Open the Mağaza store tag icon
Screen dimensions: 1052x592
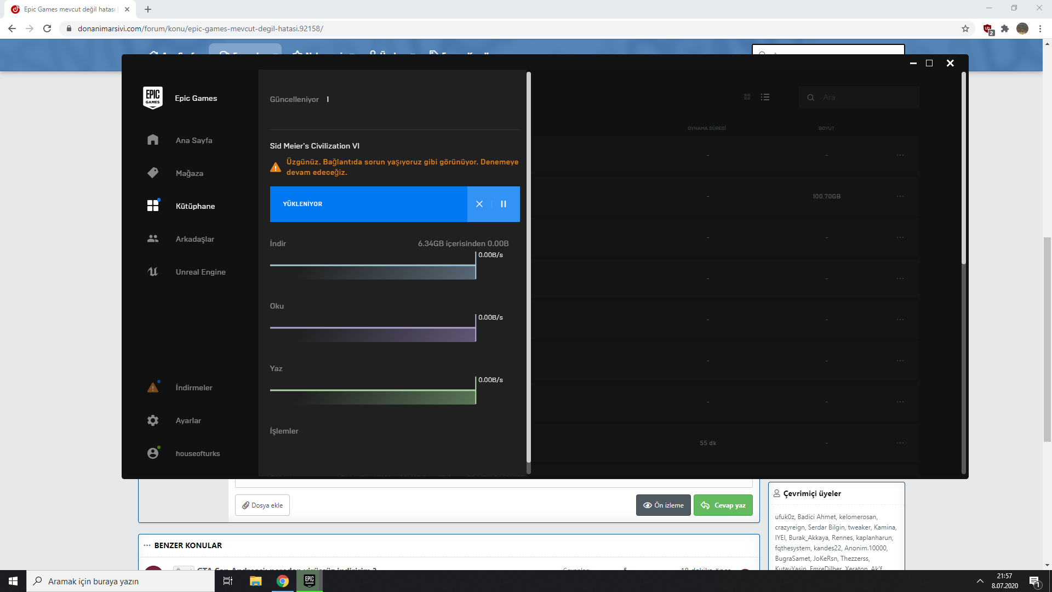[153, 173]
